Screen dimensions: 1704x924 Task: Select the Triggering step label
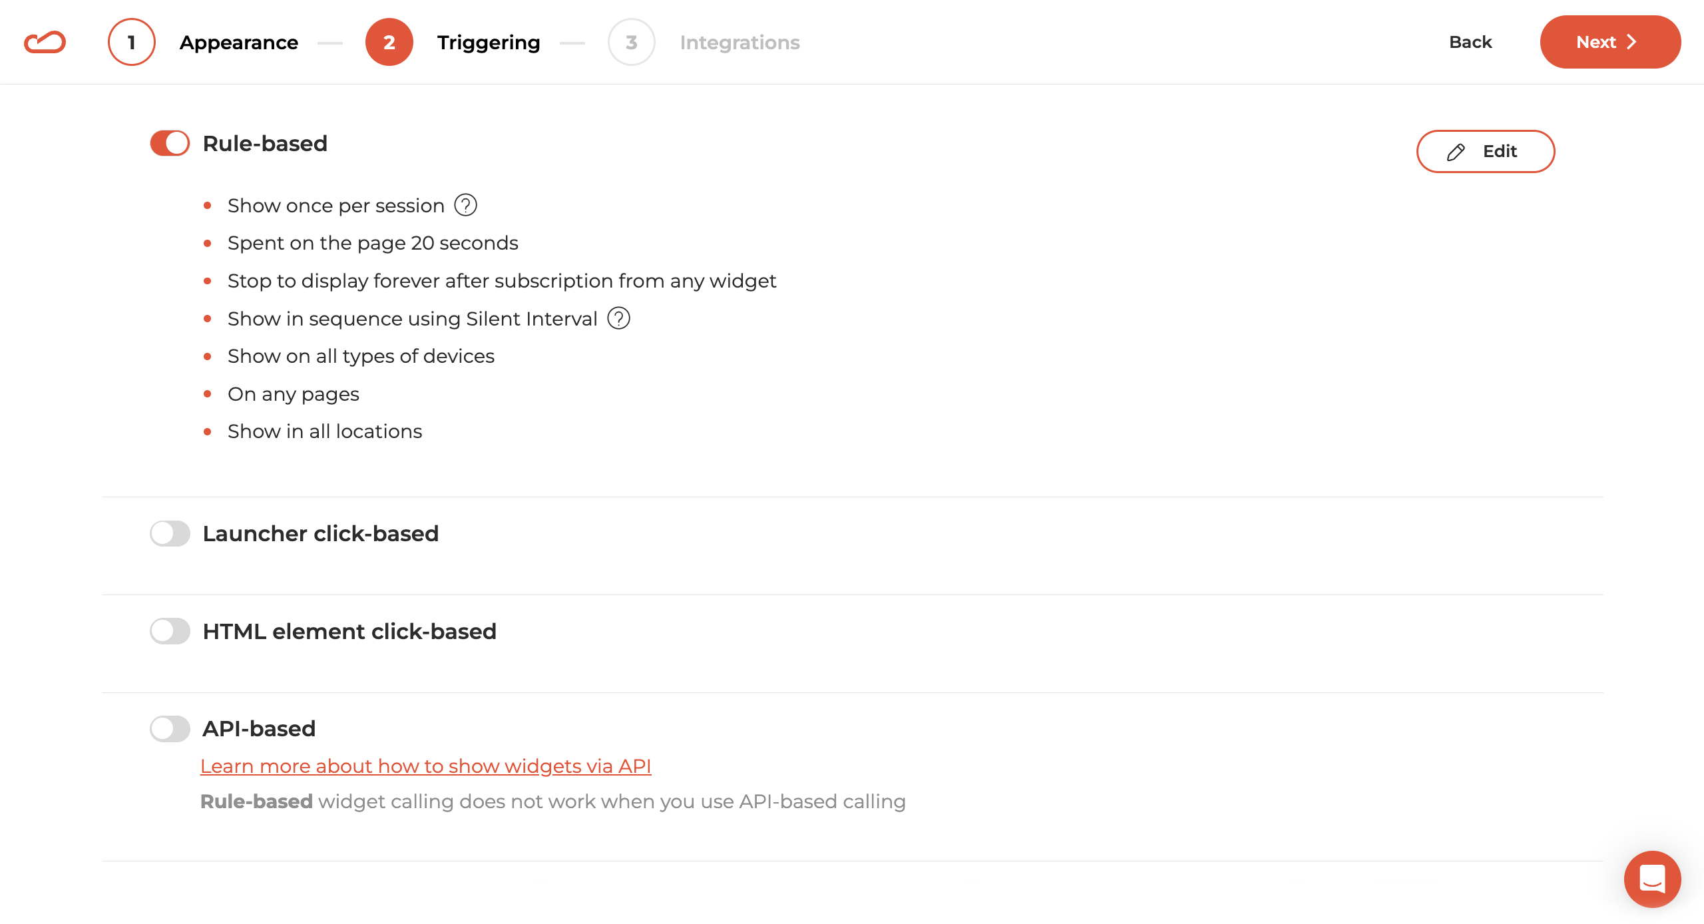pyautogui.click(x=489, y=43)
